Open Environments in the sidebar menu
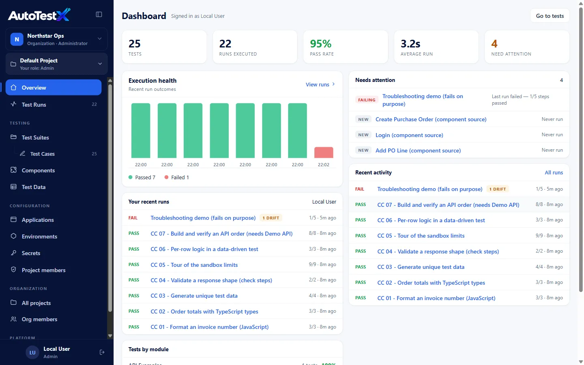 (54, 236)
